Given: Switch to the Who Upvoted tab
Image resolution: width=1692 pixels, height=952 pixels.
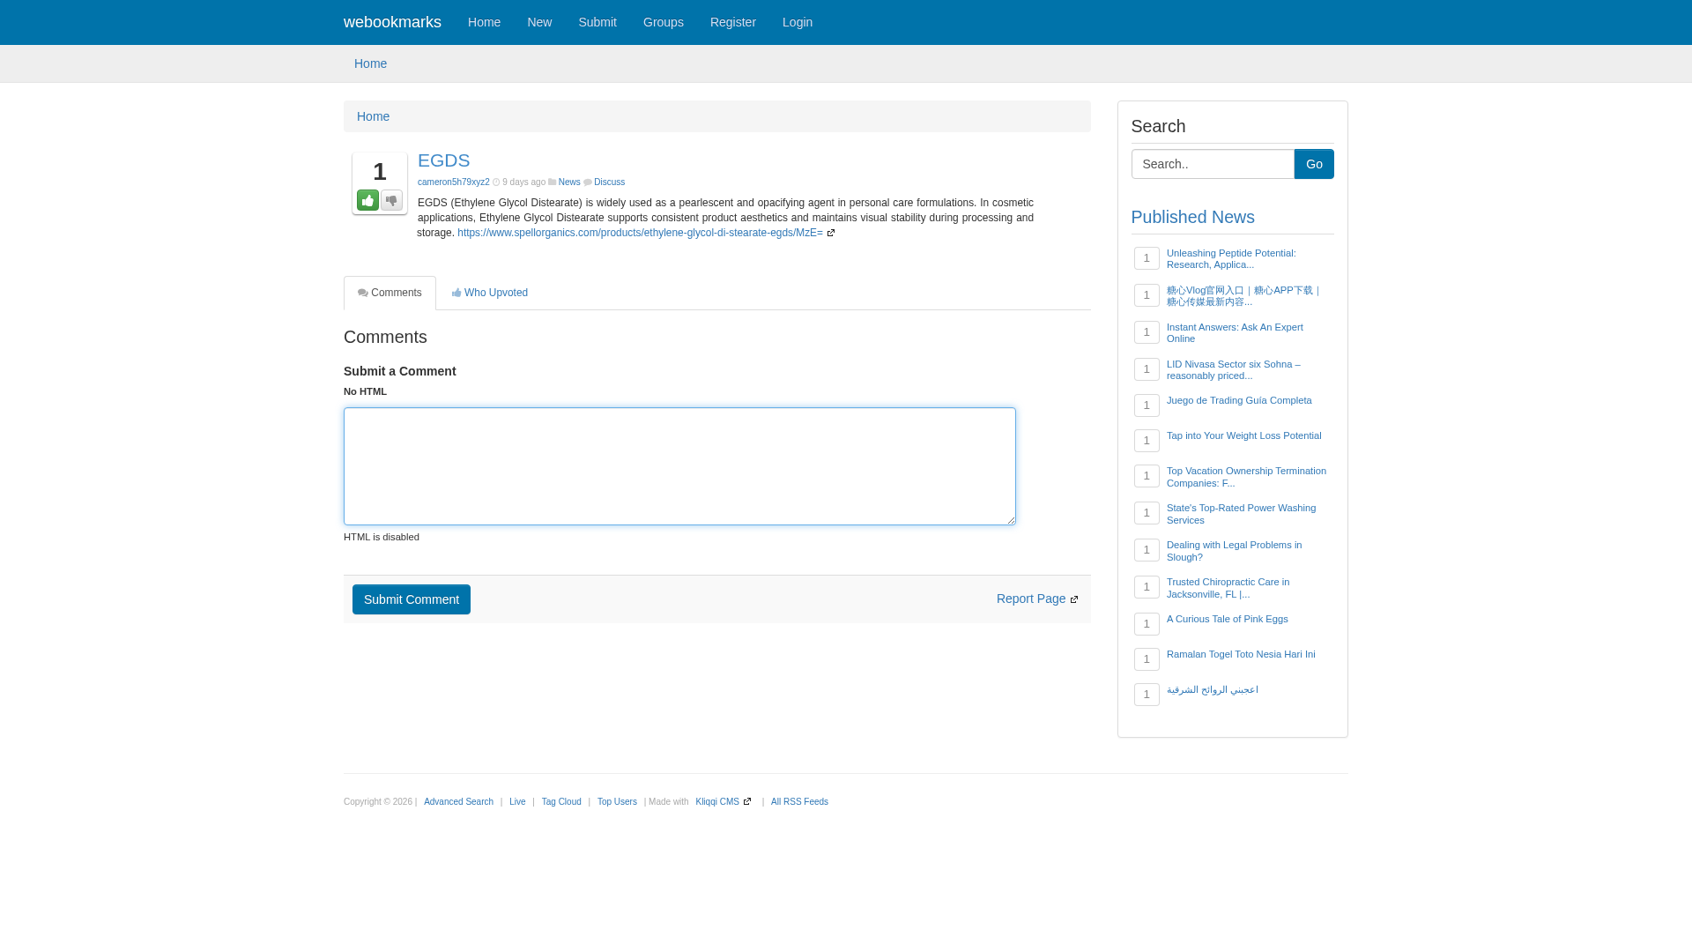Looking at the screenshot, I should coord(494,292).
